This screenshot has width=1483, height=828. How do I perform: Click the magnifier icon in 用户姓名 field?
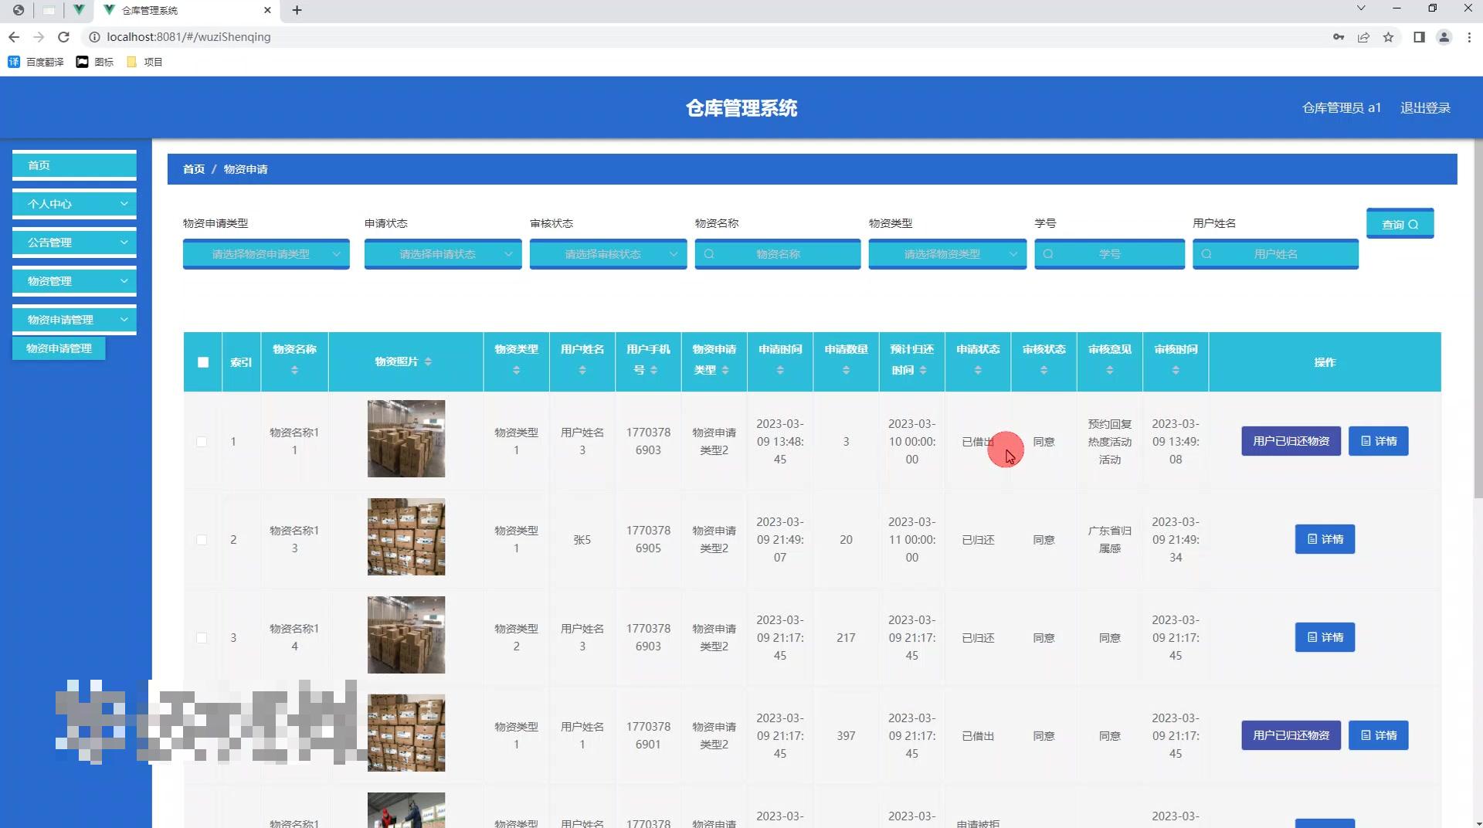[x=1207, y=253]
